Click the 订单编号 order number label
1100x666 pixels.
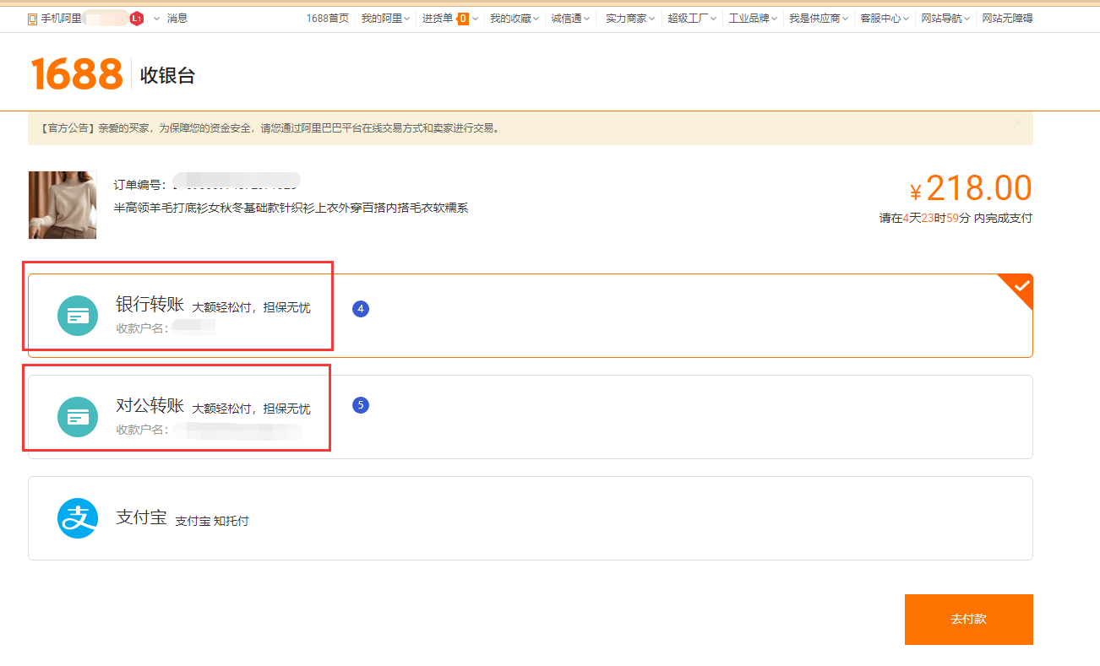click(x=140, y=184)
